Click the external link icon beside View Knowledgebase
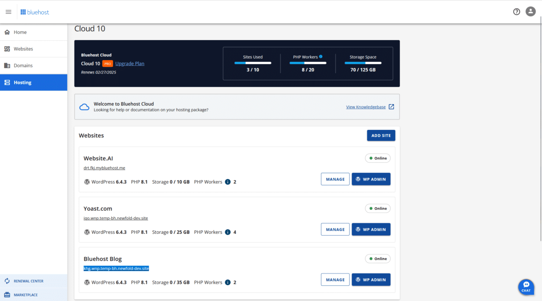This screenshot has height=301, width=542. [x=392, y=107]
